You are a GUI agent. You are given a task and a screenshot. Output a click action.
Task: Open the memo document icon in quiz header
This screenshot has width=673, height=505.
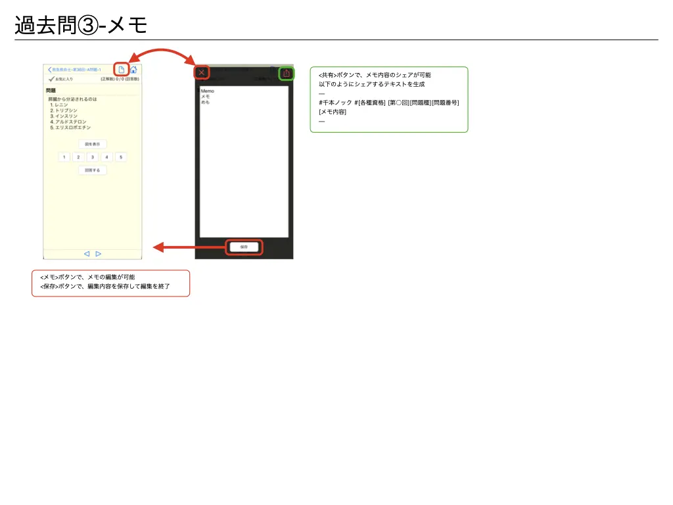click(122, 70)
